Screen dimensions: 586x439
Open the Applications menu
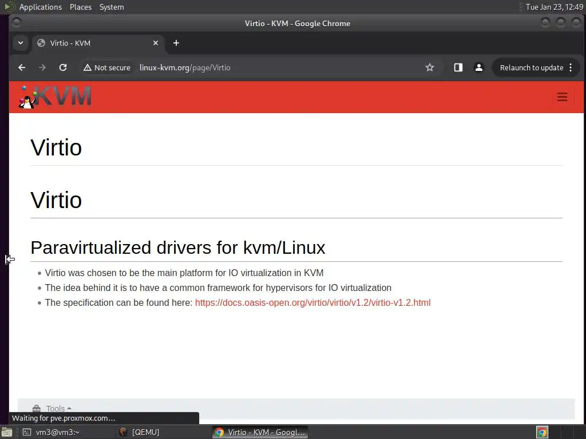tap(41, 7)
